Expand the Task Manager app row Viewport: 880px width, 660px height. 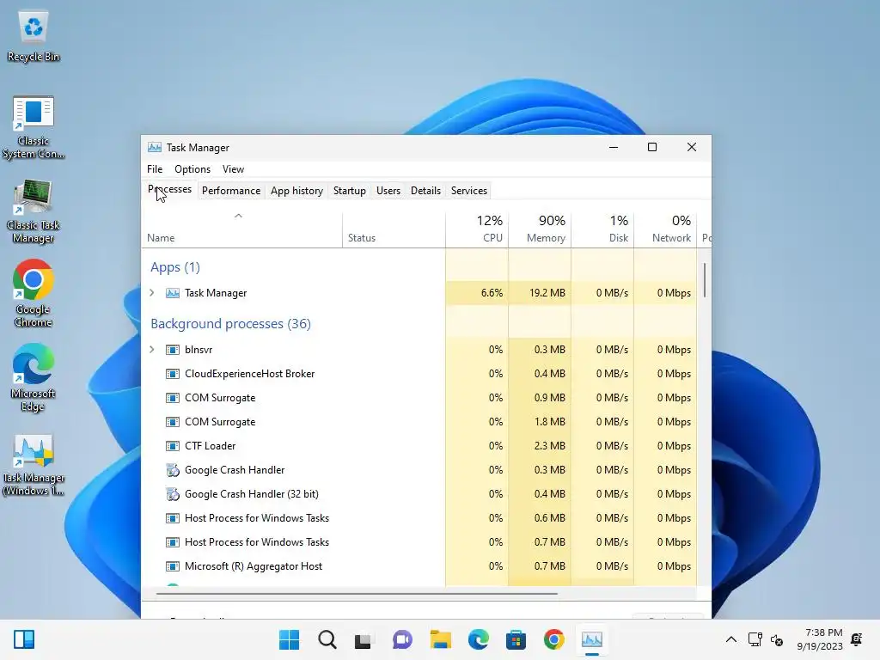coord(152,293)
